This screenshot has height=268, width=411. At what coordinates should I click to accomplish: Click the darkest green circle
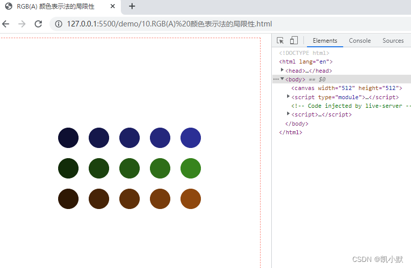[68, 168]
